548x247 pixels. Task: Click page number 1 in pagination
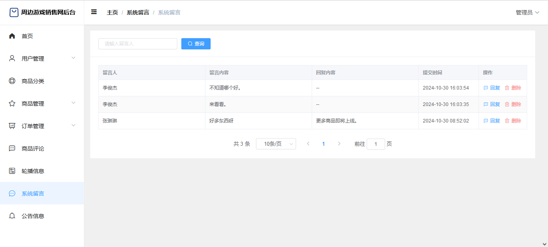pos(323,144)
